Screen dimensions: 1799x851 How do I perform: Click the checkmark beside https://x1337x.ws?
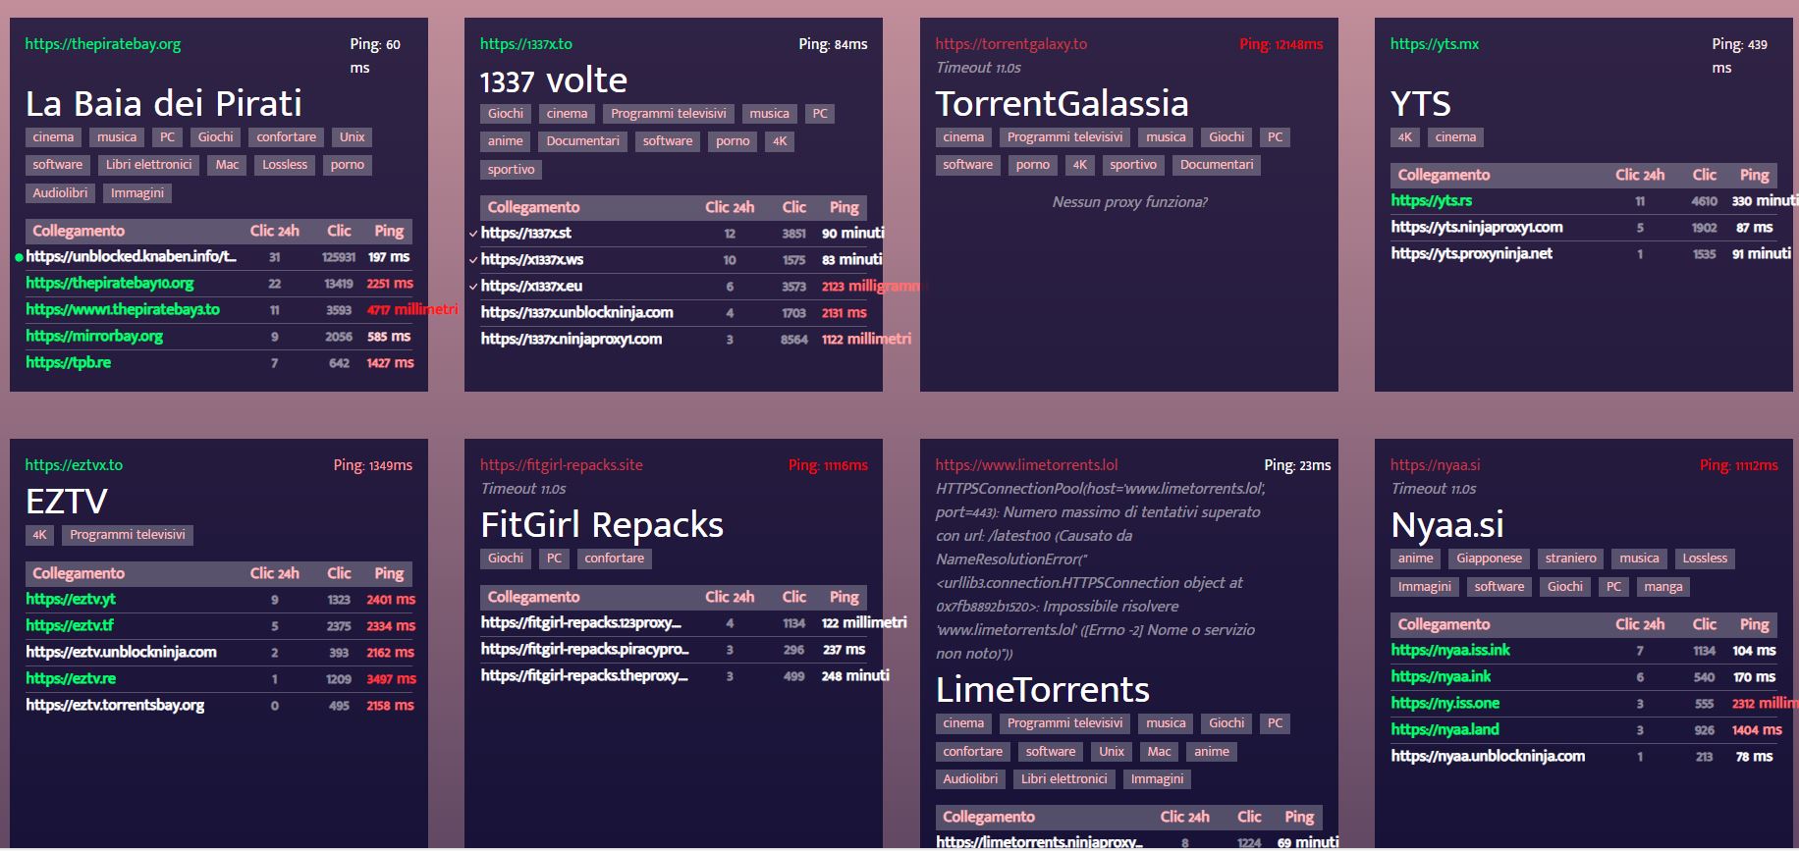(x=473, y=260)
